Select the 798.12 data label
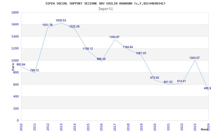This screenshot has width=211, height=132. coord(35,70)
